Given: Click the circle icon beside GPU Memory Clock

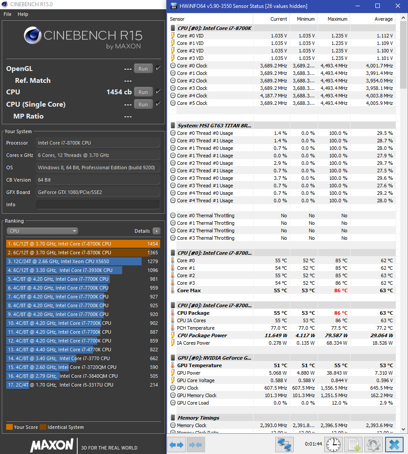Looking at the screenshot, I should (x=173, y=395).
